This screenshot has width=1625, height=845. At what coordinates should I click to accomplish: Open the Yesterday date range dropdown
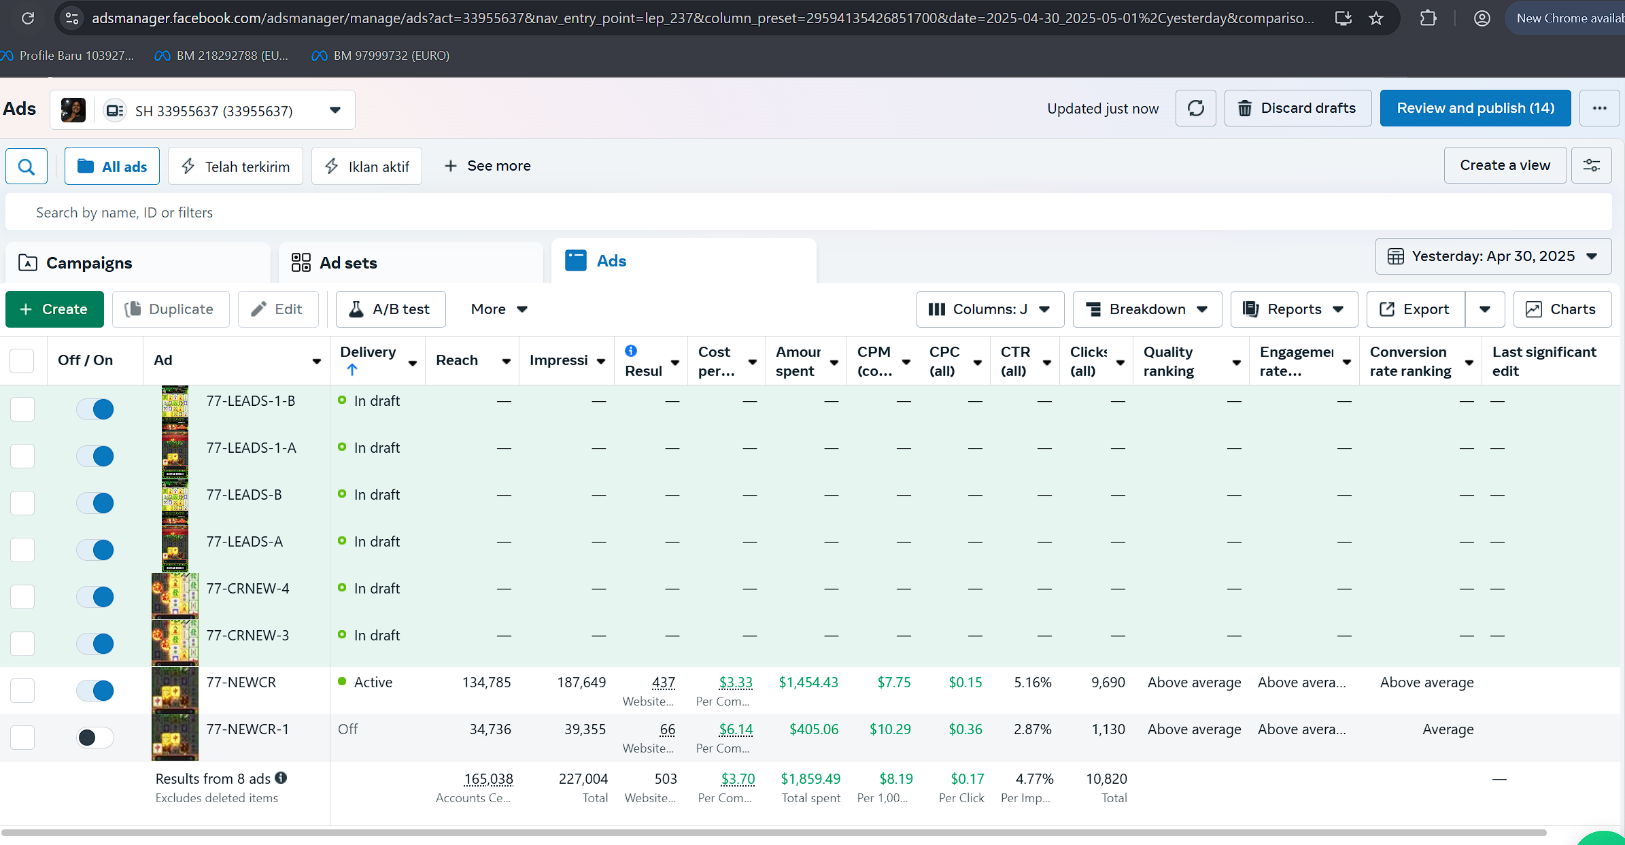1493,256
